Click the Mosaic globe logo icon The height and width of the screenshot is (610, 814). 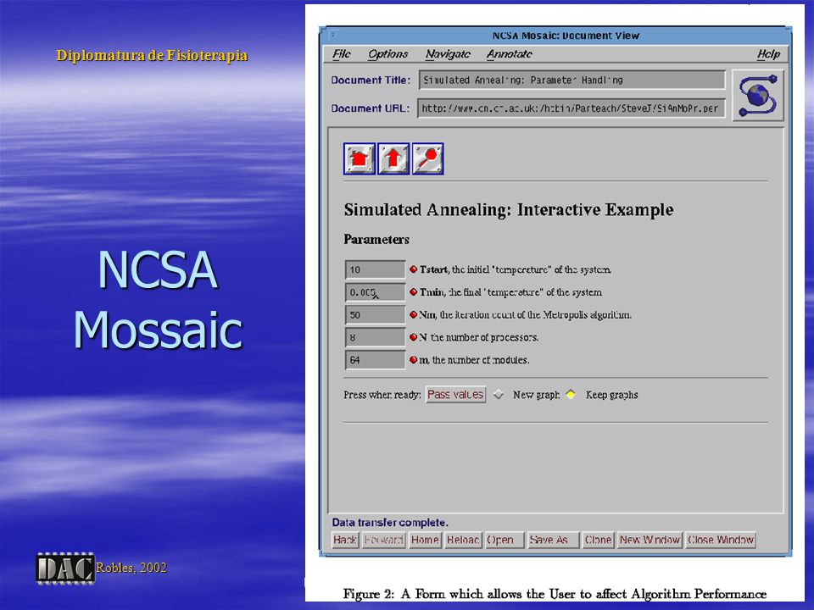pyautogui.click(x=758, y=96)
